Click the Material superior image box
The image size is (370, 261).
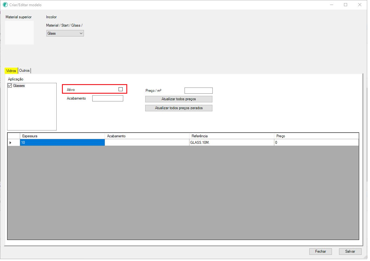click(x=19, y=33)
